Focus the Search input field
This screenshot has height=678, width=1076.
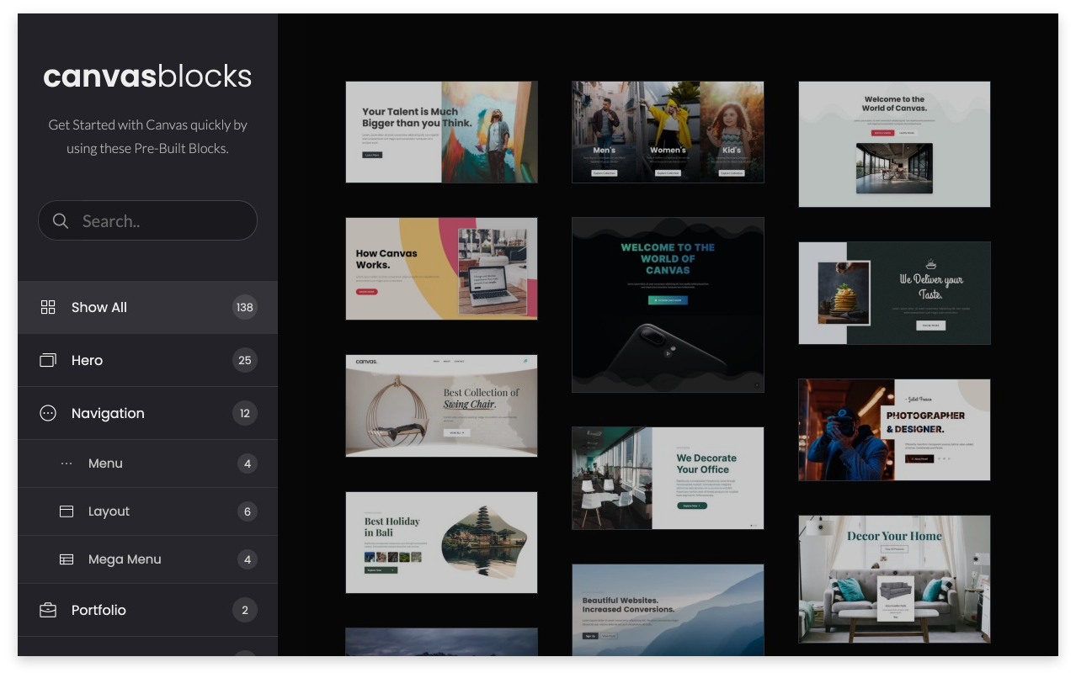pos(160,221)
